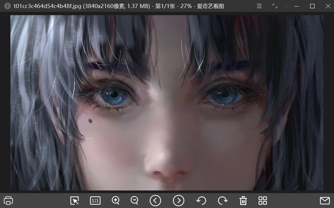Go to the previous image
Viewport: 334px width, 208px height.
[x=155, y=200]
